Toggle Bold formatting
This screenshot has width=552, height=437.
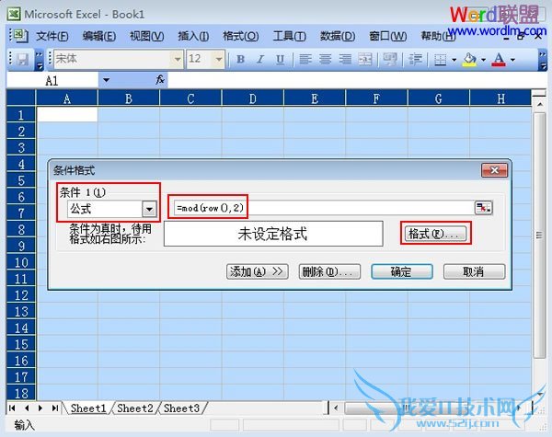pyautogui.click(x=240, y=59)
